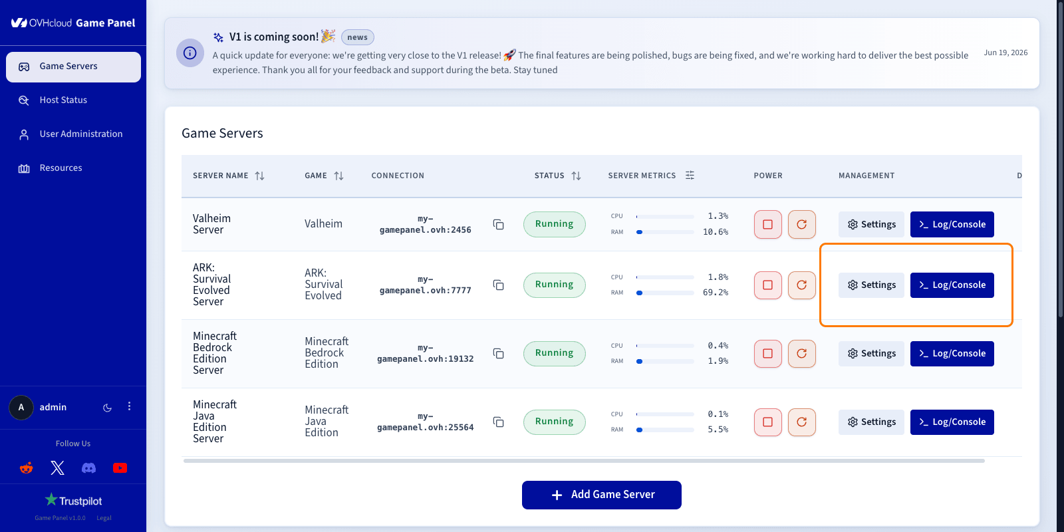The width and height of the screenshot is (1064, 532).
Task: Copy the ARK server connection address
Action: tap(498, 285)
